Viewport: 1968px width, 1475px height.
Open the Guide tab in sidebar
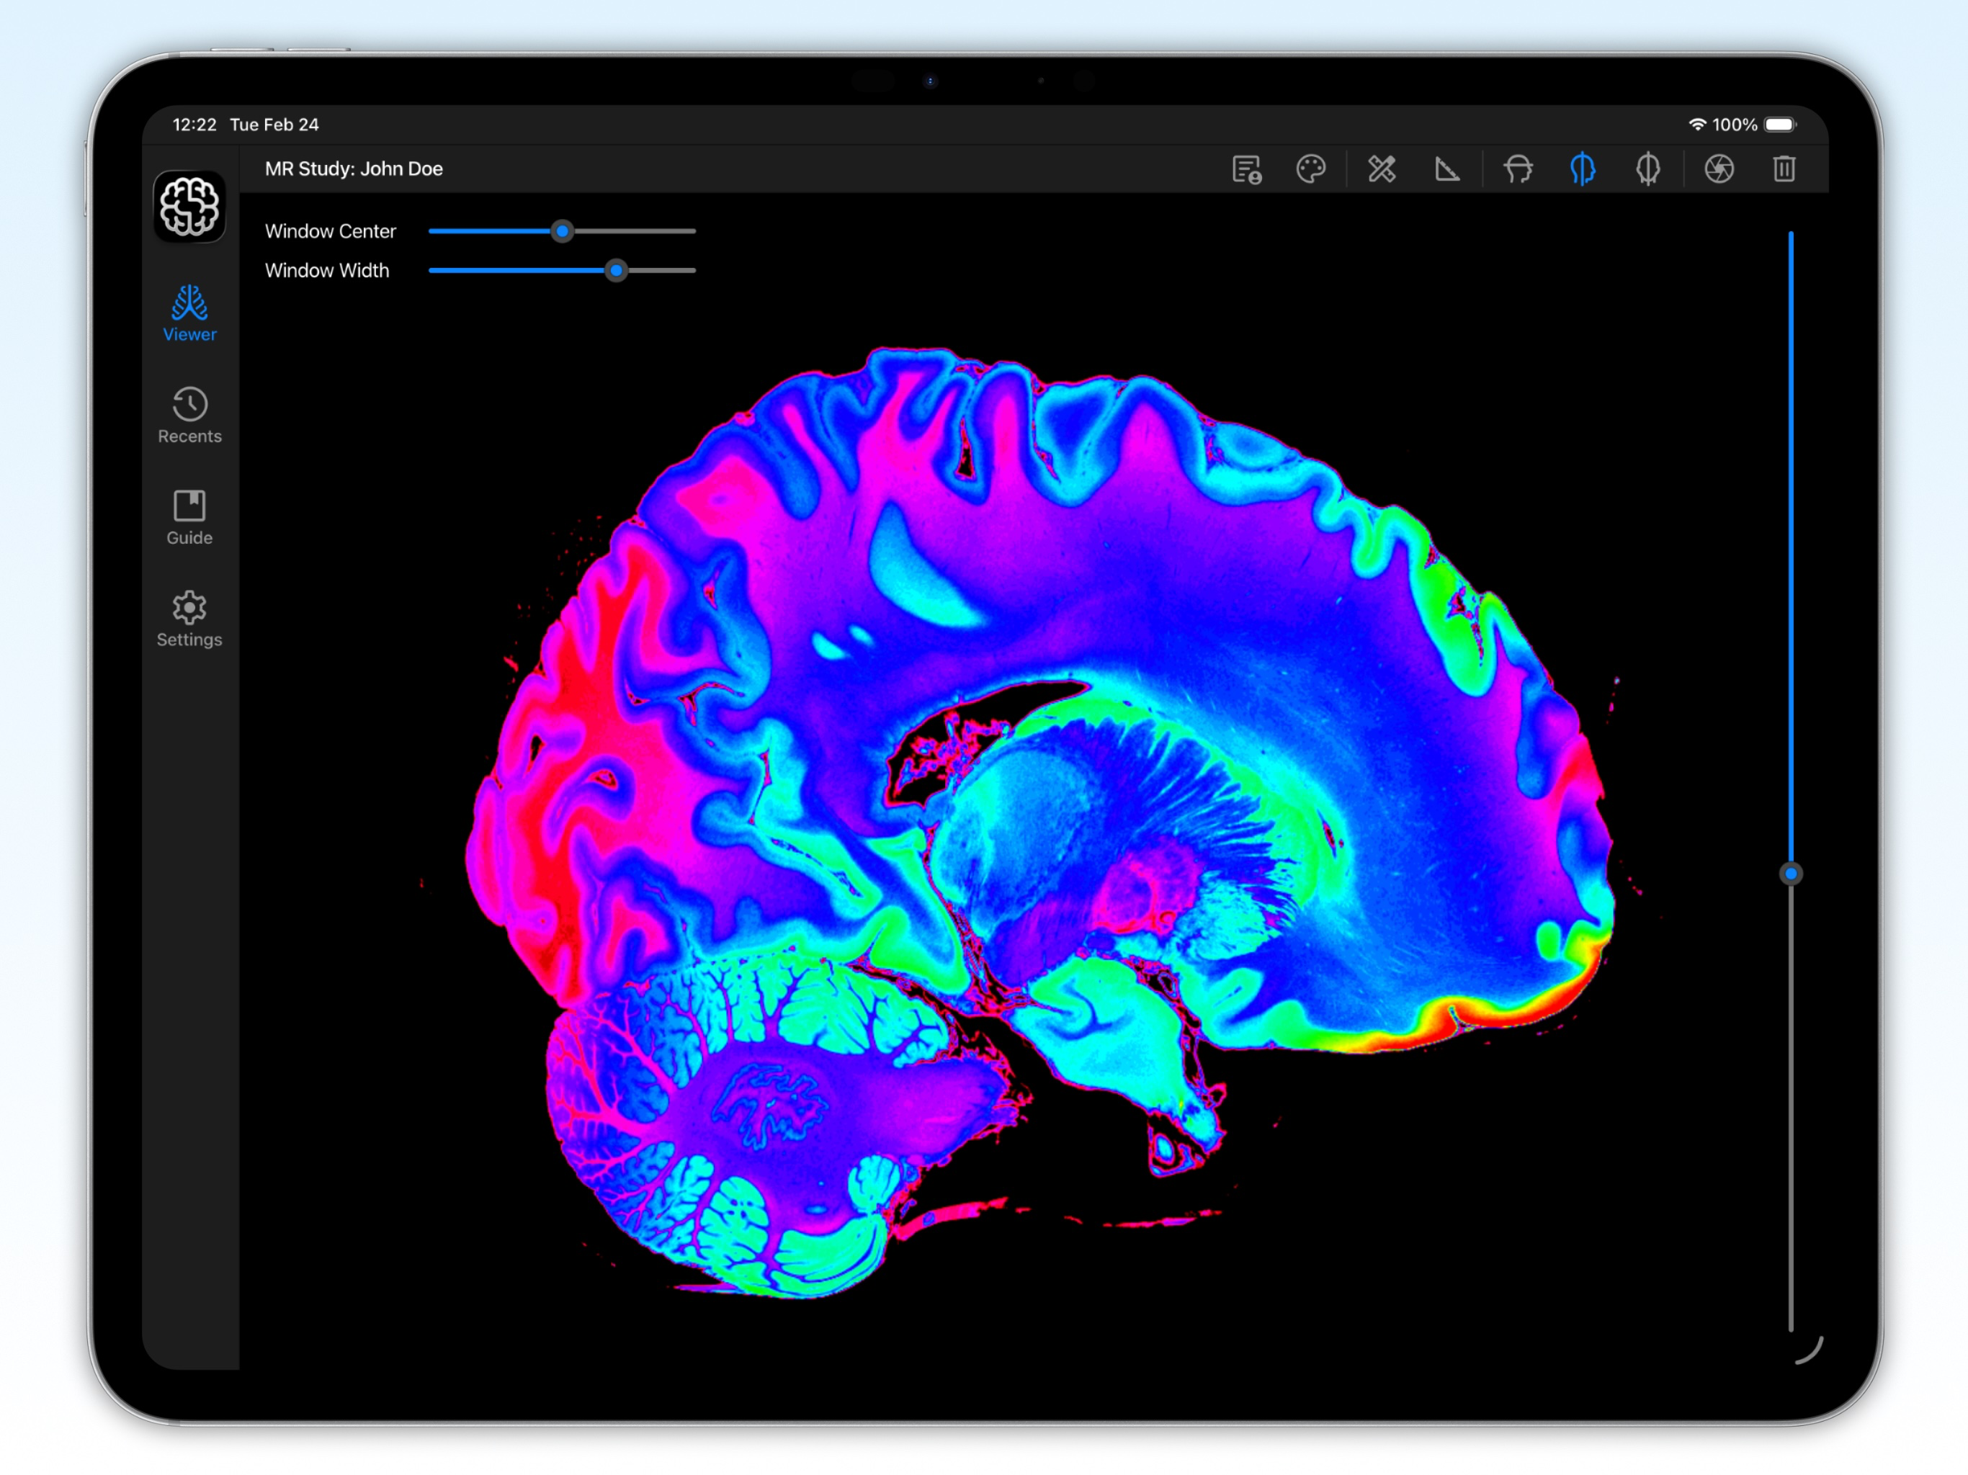point(189,518)
